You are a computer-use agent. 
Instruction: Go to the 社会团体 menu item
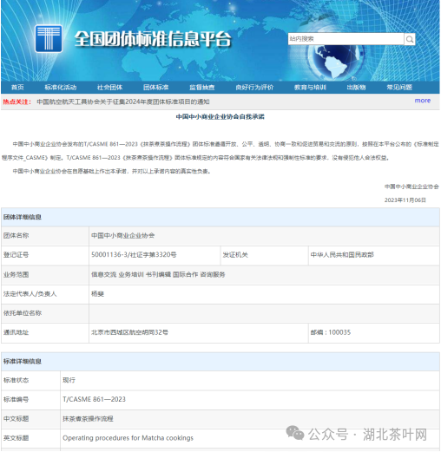point(109,88)
